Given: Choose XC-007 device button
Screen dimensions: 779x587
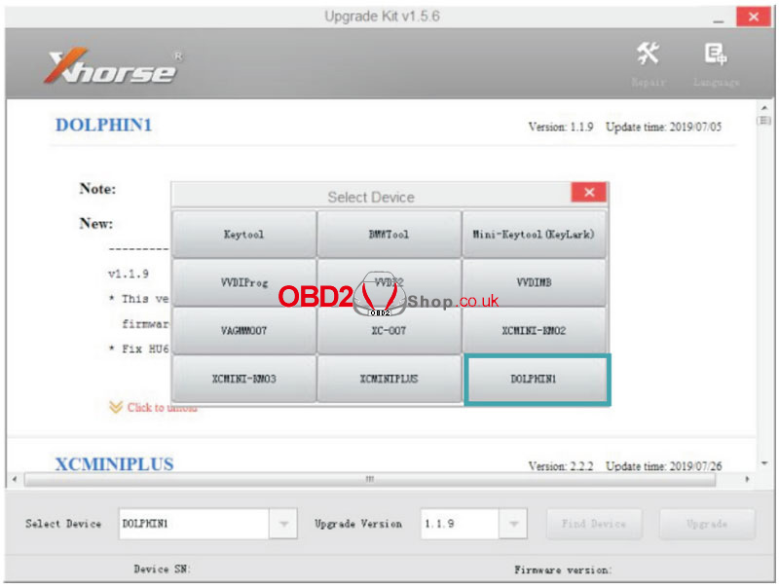Looking at the screenshot, I should pos(389,330).
